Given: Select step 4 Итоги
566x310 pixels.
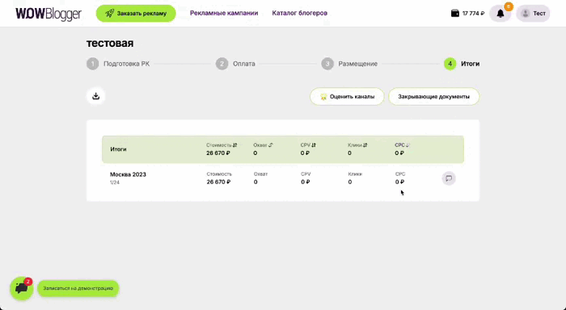Looking at the screenshot, I should click(462, 64).
